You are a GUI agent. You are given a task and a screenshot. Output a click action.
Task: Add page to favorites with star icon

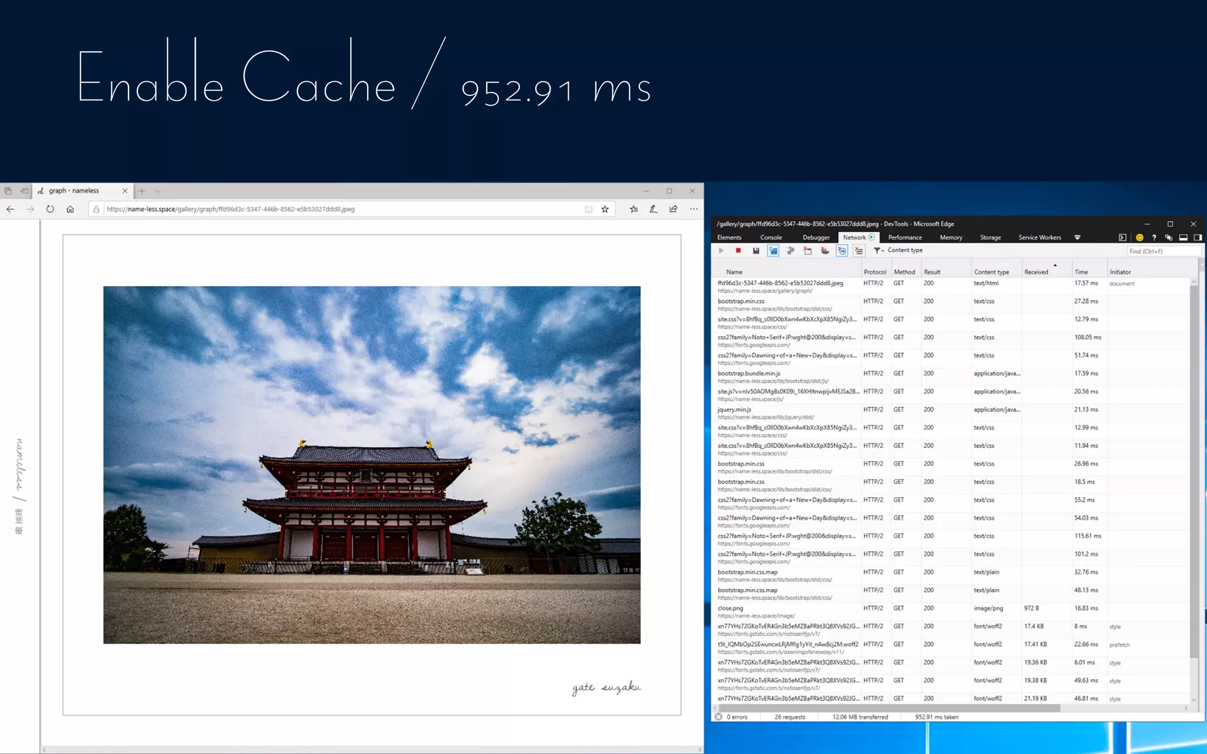(x=605, y=209)
